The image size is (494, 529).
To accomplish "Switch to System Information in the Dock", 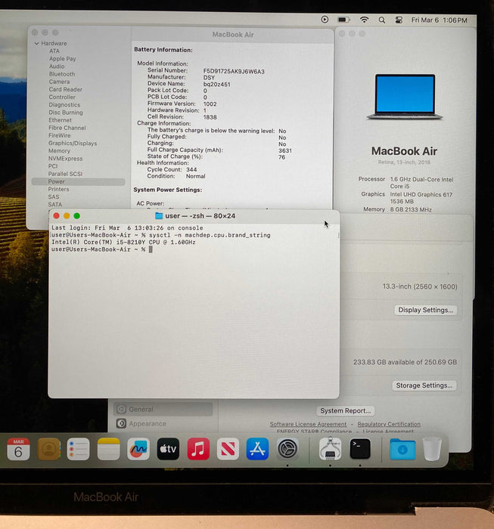I will click(x=330, y=448).
